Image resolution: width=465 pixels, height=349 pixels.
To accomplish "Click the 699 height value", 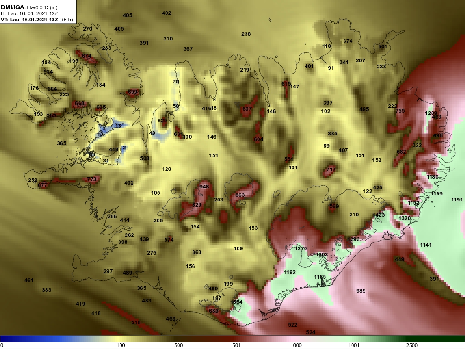I will pyautogui.click(x=133, y=92).
